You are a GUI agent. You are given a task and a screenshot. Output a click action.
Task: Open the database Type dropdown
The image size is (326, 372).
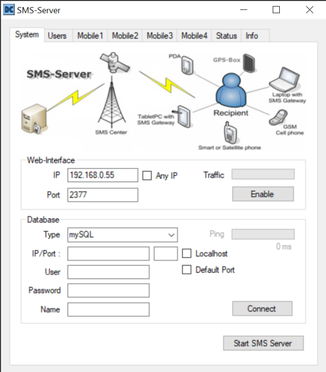point(122,235)
